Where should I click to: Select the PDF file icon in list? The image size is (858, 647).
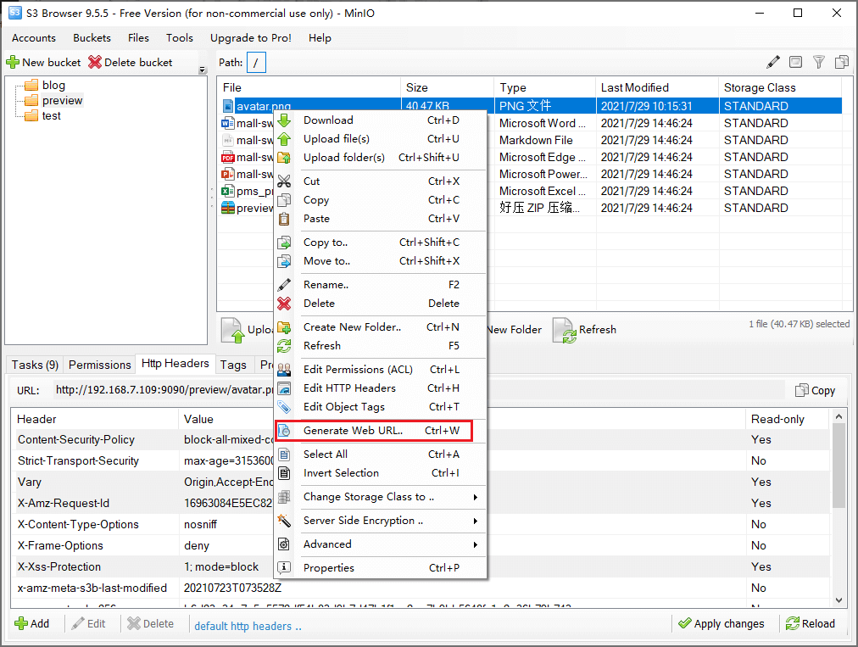coord(227,157)
